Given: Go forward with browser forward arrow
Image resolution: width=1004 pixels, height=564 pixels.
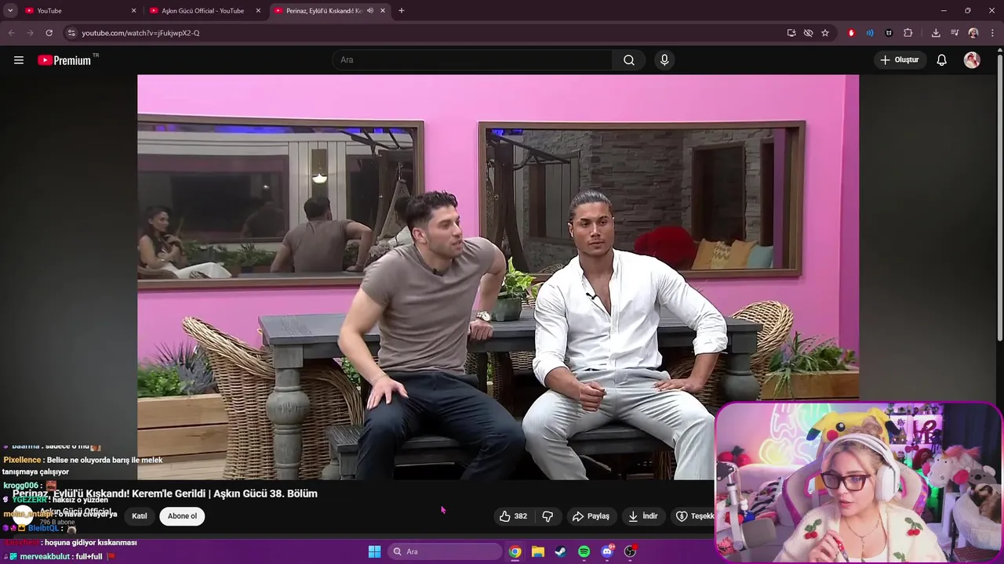Looking at the screenshot, I should 30,33.
